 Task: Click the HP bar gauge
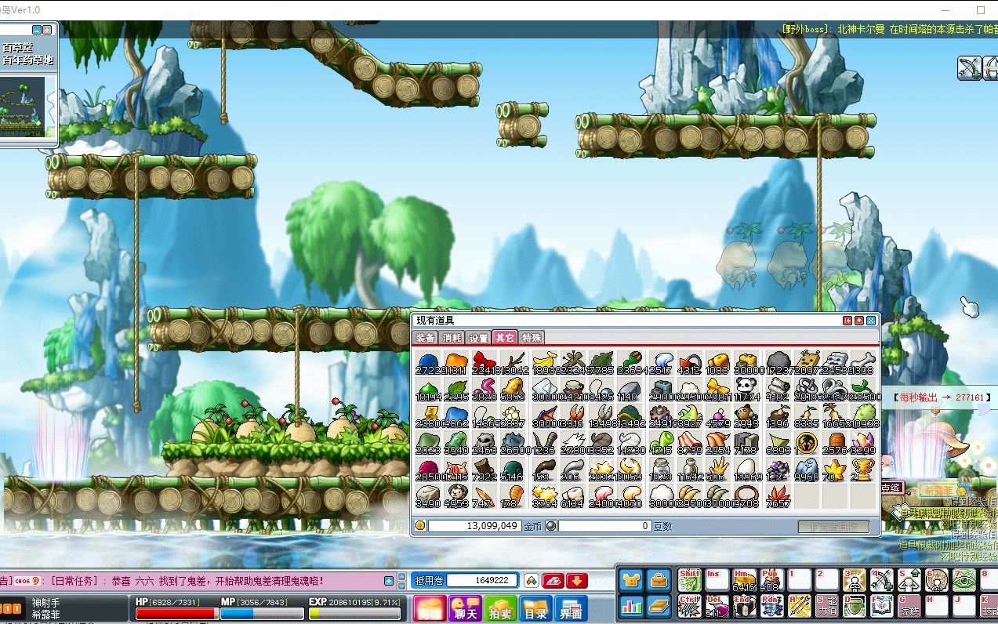(176, 613)
